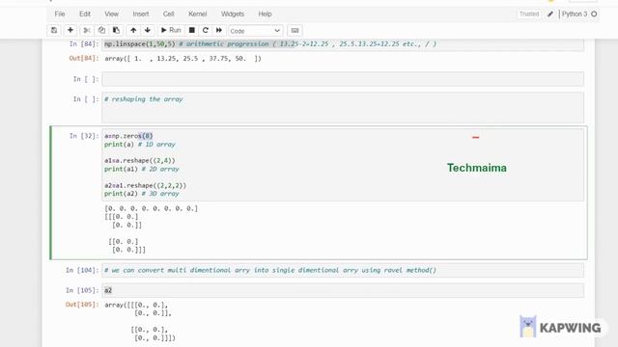Open the Kernel menu
This screenshot has width=618, height=347.
coord(197,13)
